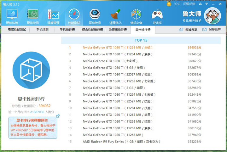Open the title bar dropdown menu arrow
227x152 pixels.
pos(207,4)
